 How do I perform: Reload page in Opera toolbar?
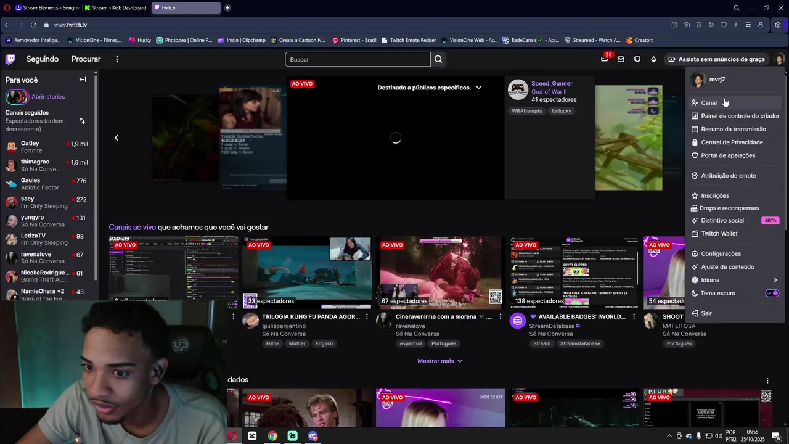tap(33, 25)
